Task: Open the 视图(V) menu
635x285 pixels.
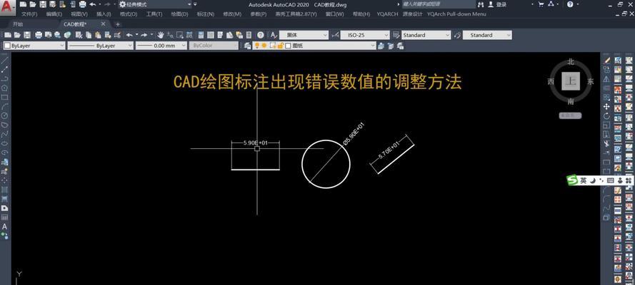Action: pyautogui.click(x=79, y=14)
